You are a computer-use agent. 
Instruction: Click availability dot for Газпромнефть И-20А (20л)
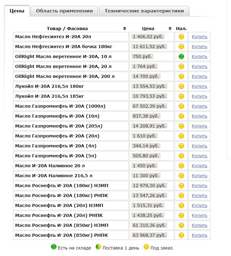181,136
